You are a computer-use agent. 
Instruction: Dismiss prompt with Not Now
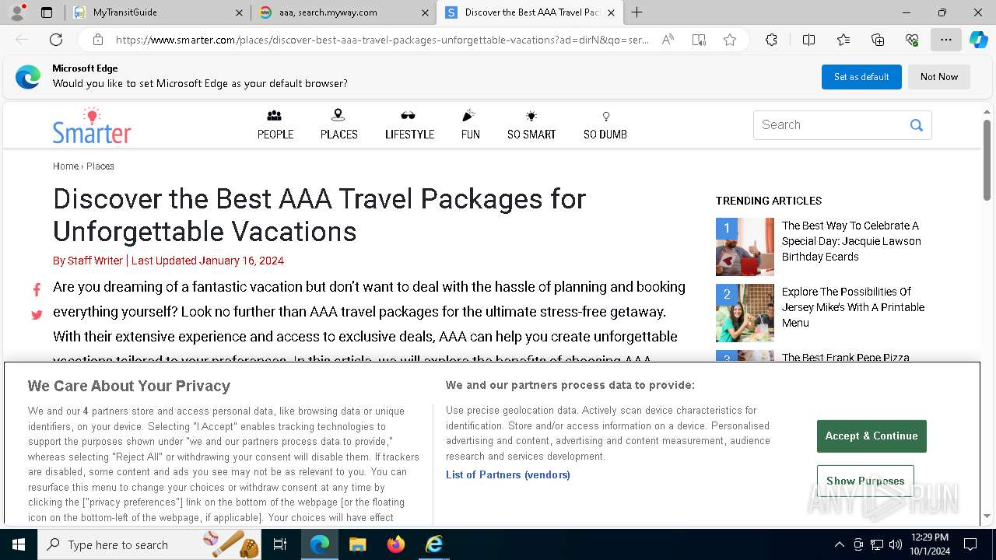click(x=939, y=77)
